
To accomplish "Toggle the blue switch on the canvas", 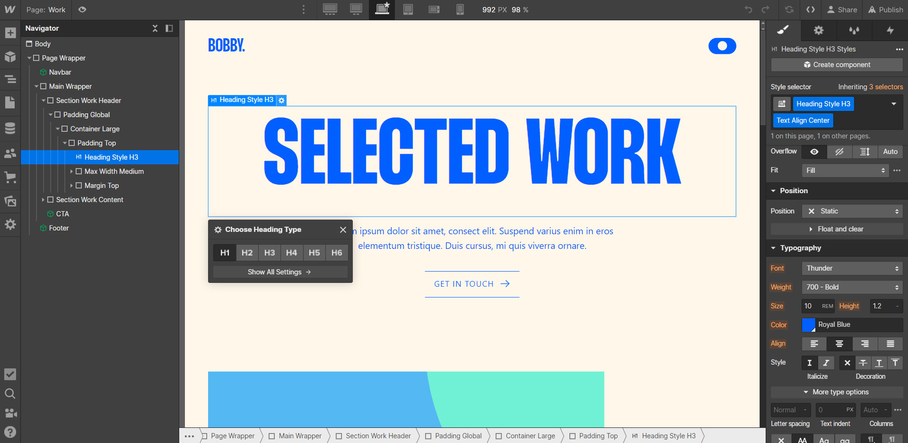I will pos(722,46).
